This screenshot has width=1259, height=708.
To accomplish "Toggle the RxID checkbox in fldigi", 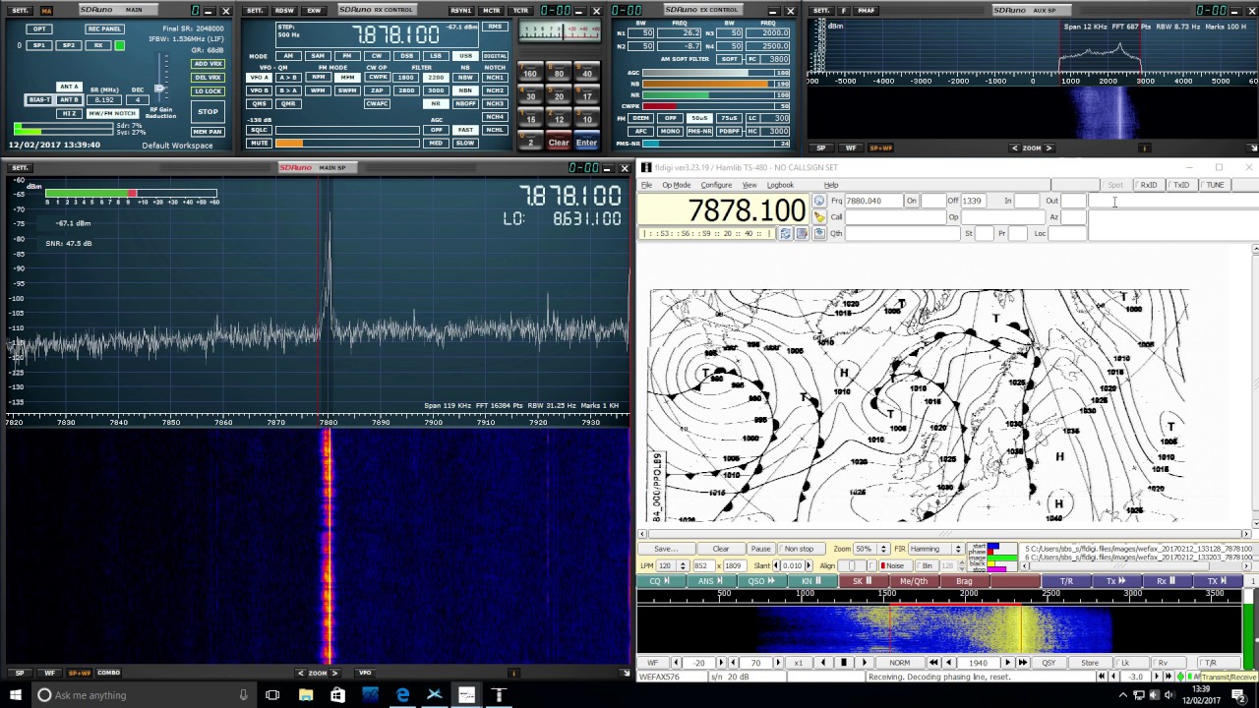I will click(x=1147, y=185).
